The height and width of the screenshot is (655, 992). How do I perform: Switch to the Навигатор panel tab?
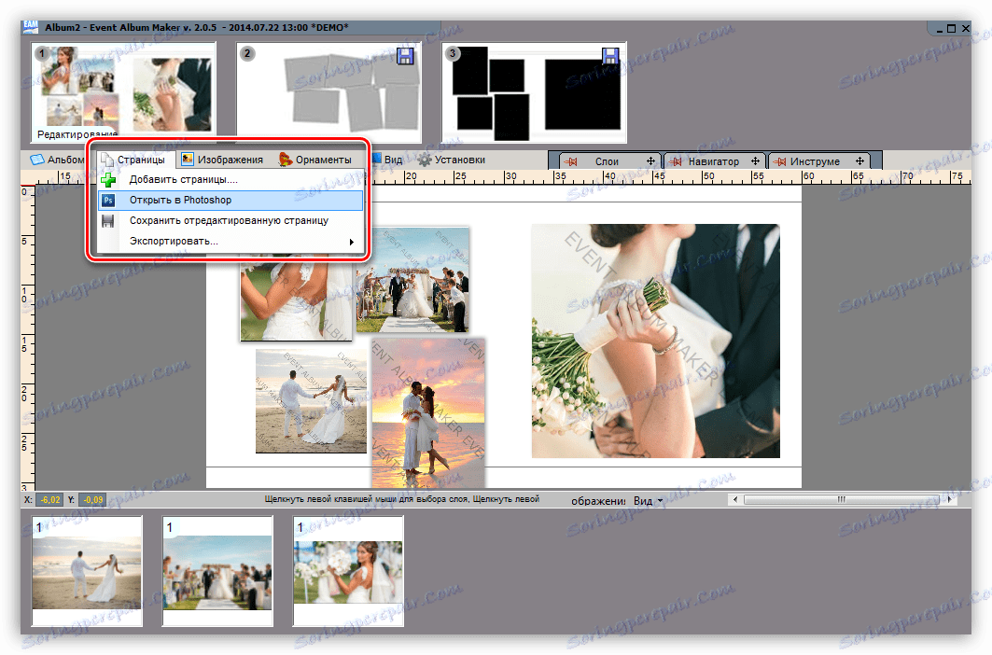(x=714, y=162)
